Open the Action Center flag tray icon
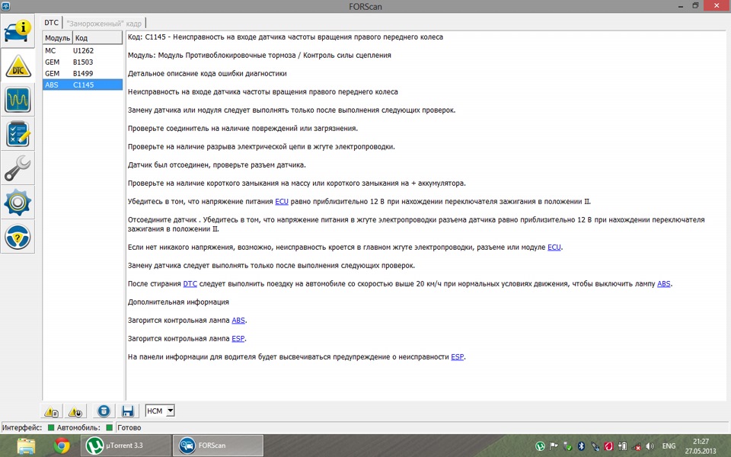Screen dimensions: 731x457 (x=554, y=446)
